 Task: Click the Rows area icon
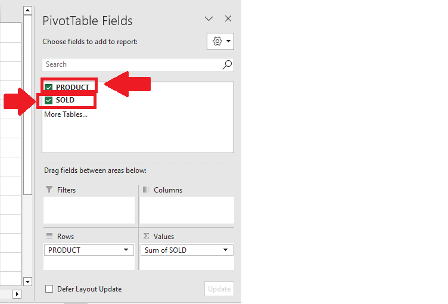(49, 236)
